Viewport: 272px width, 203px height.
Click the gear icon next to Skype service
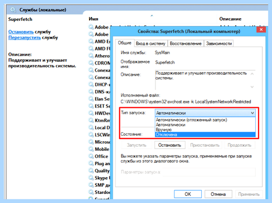[91, 178]
